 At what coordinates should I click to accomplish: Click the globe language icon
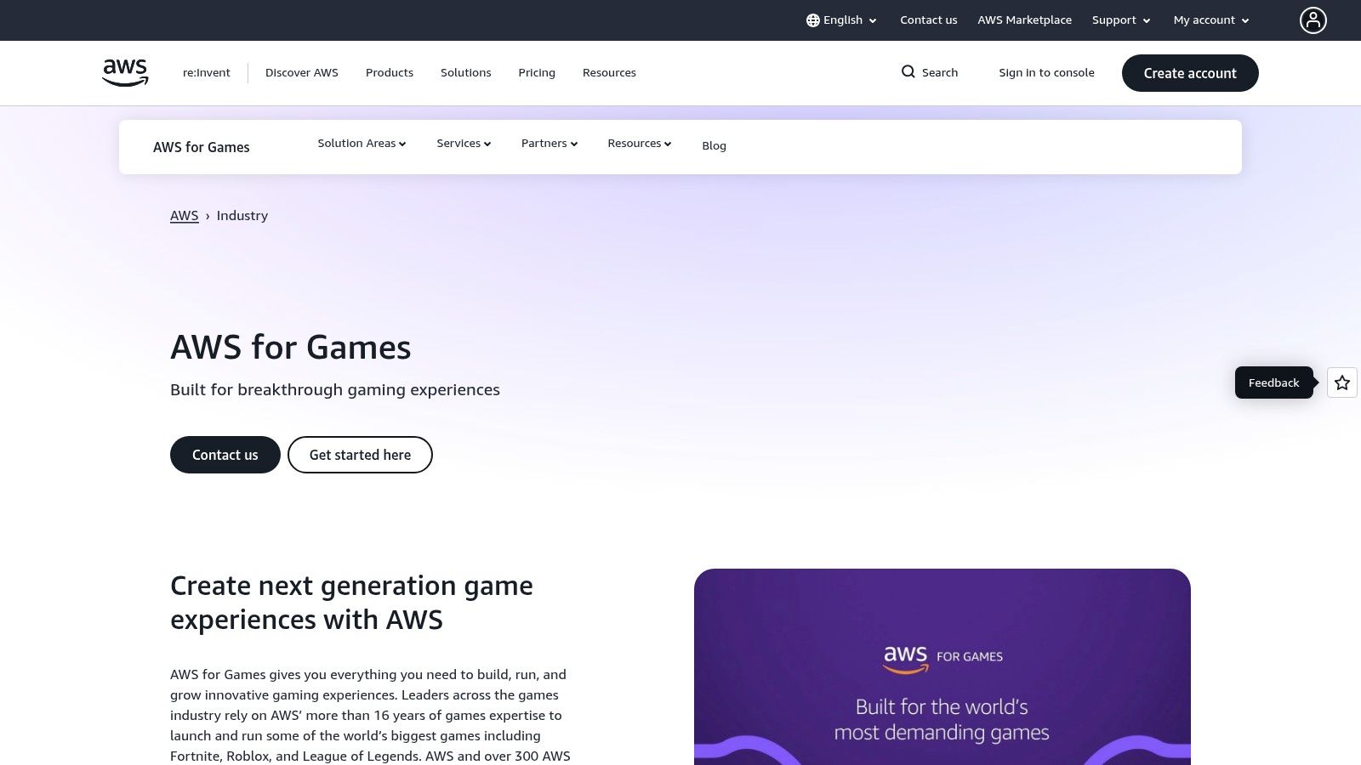point(813,20)
